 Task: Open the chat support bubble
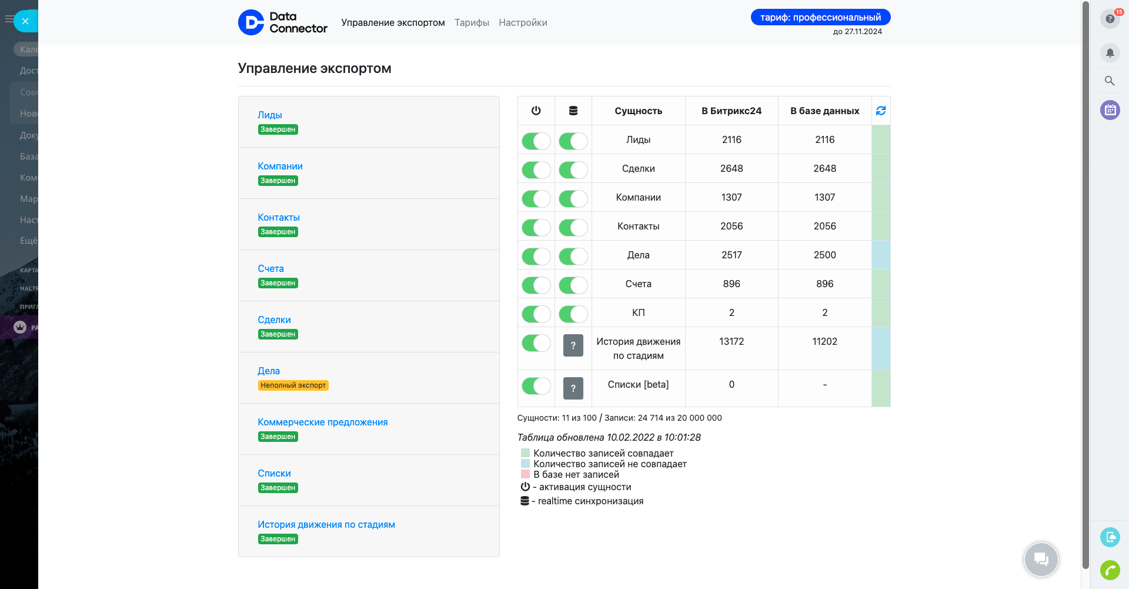coord(1041,559)
